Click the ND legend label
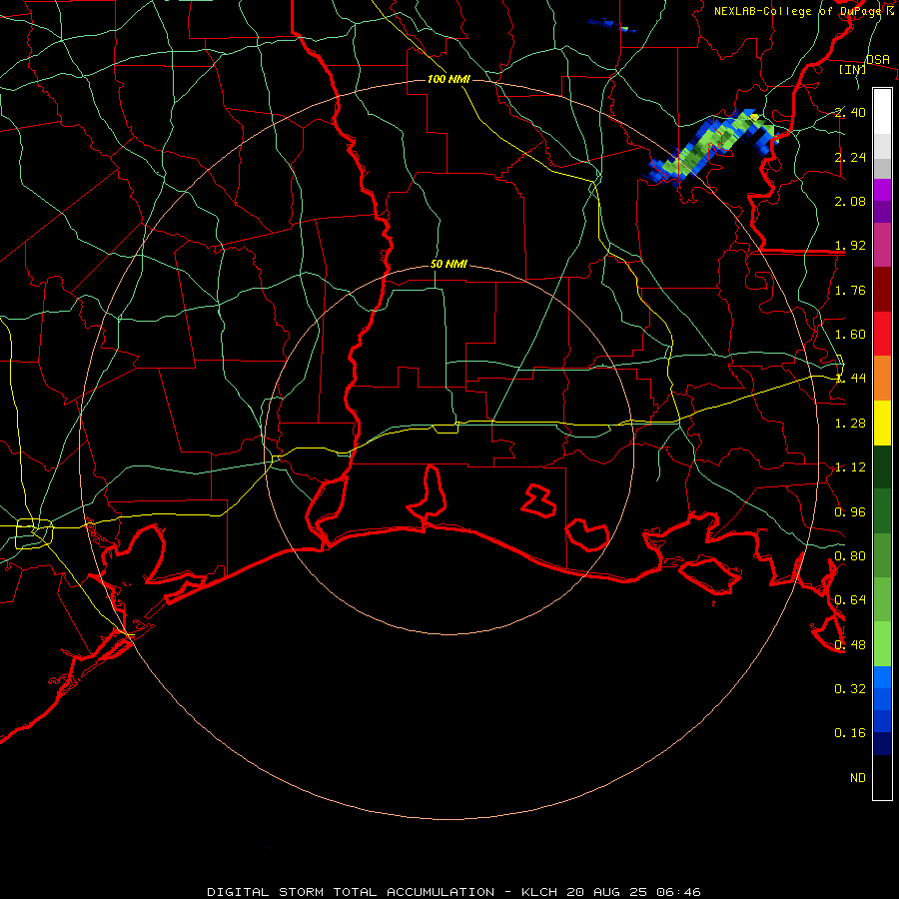The width and height of the screenshot is (899, 899). tap(858, 778)
